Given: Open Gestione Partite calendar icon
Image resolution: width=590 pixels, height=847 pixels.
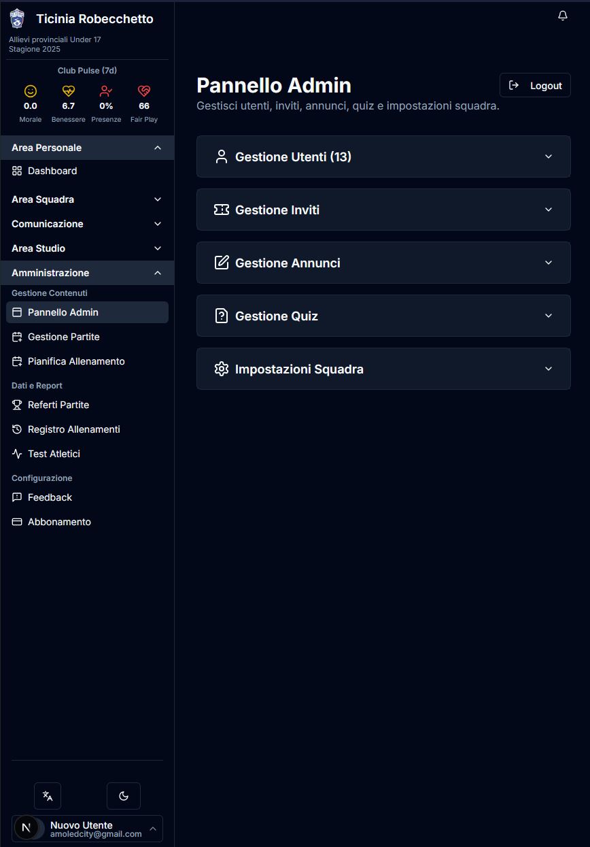Looking at the screenshot, I should pos(16,337).
